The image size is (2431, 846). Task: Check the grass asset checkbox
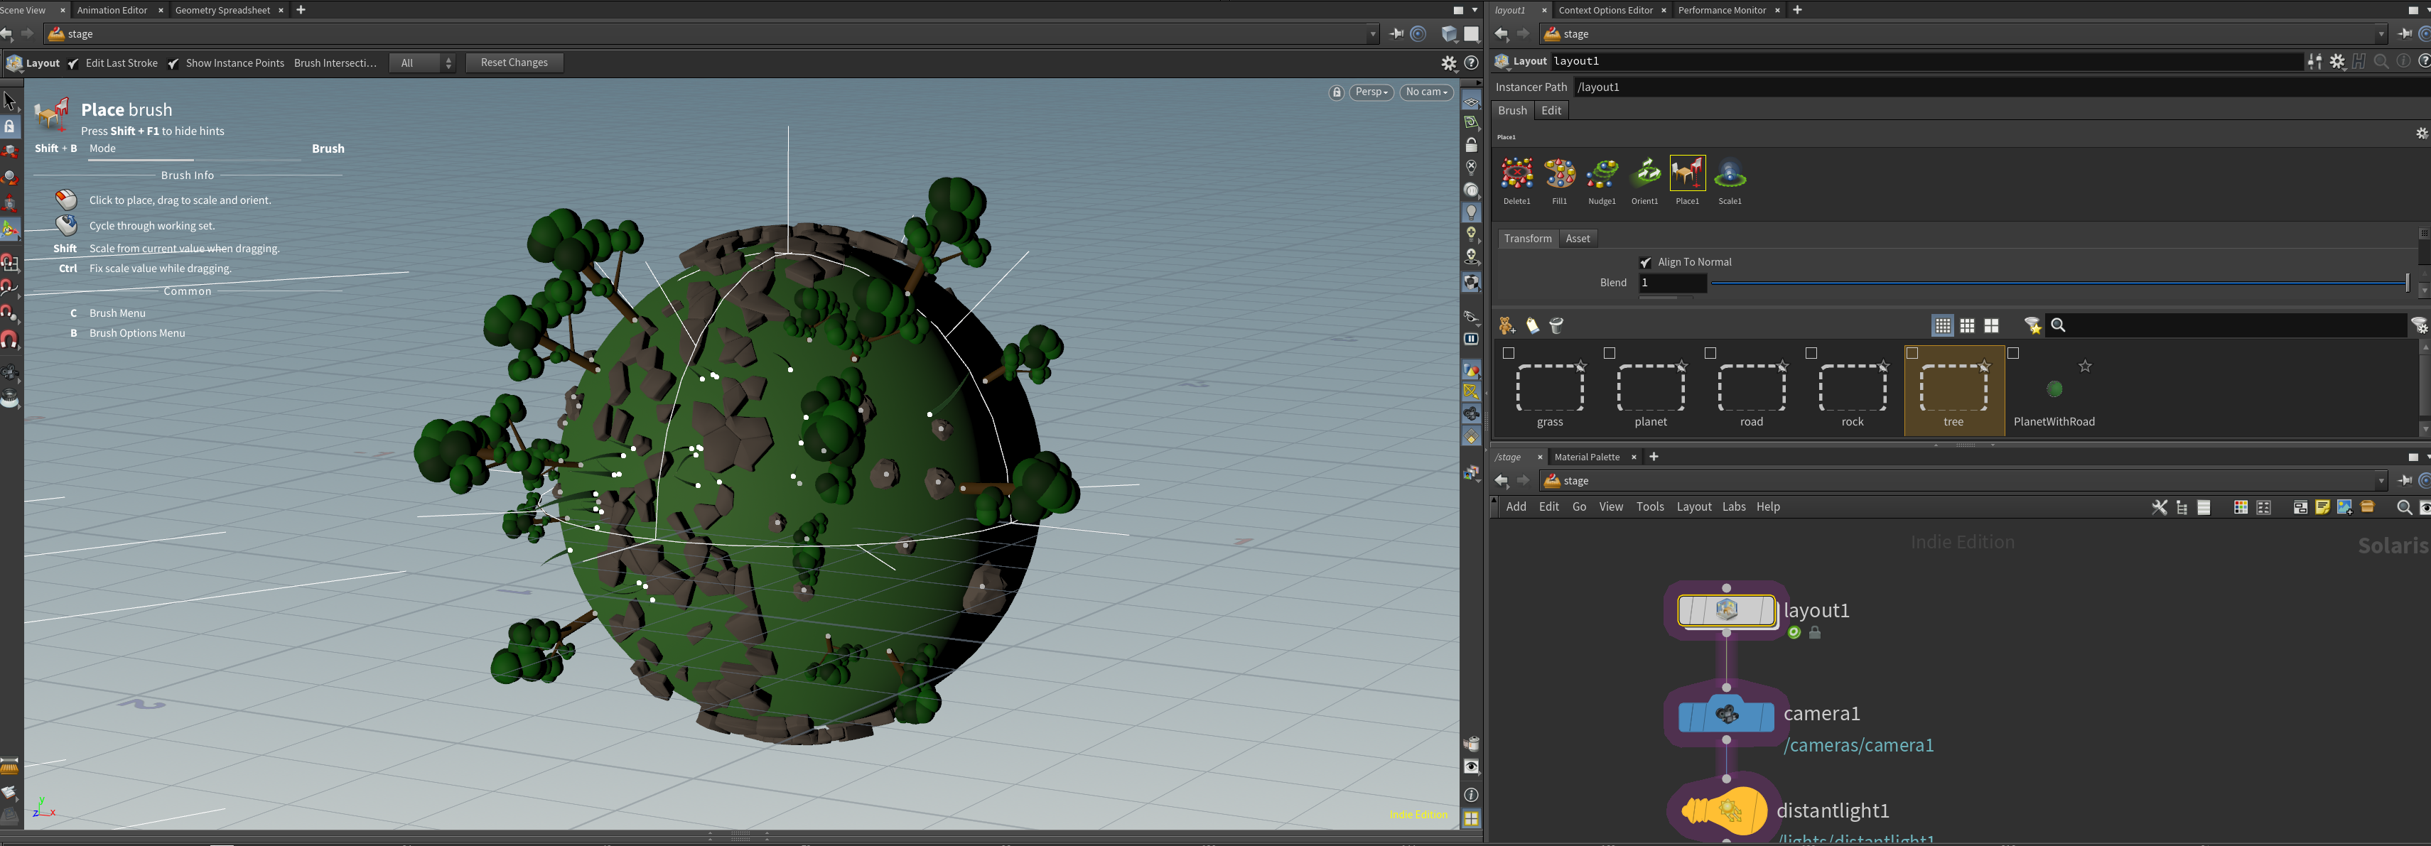1508,353
